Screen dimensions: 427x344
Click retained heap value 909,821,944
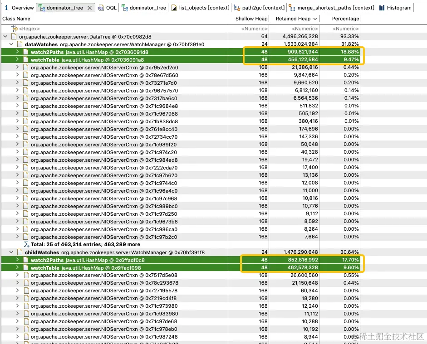tap(303, 52)
